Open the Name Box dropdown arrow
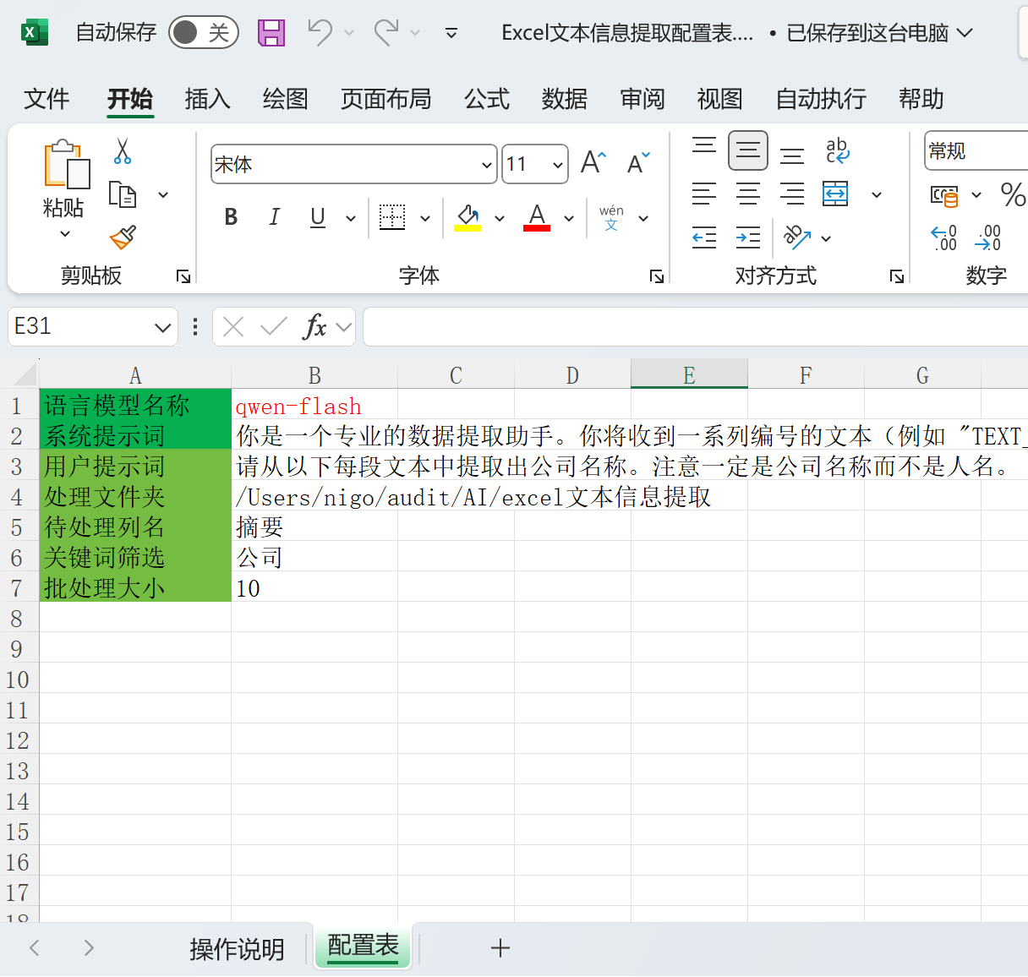The image size is (1028, 977). [x=162, y=327]
